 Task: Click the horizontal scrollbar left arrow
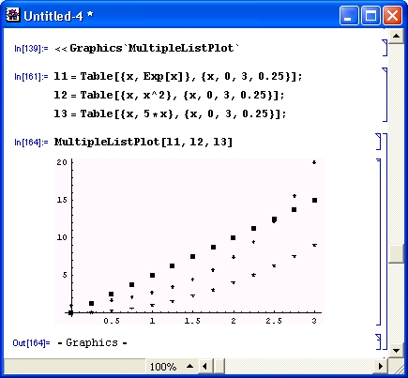[204, 366]
